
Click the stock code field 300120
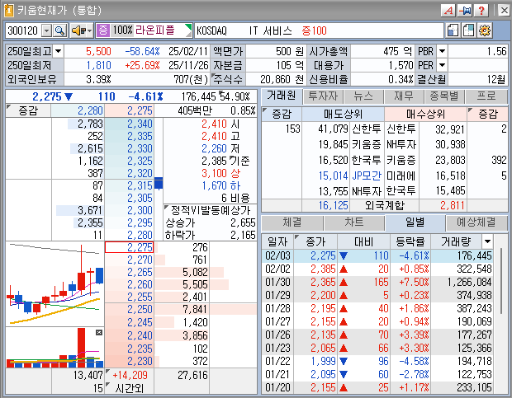[23, 30]
